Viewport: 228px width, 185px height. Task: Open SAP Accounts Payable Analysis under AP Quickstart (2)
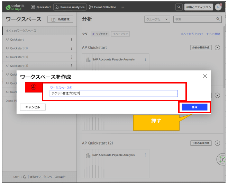[113, 155]
